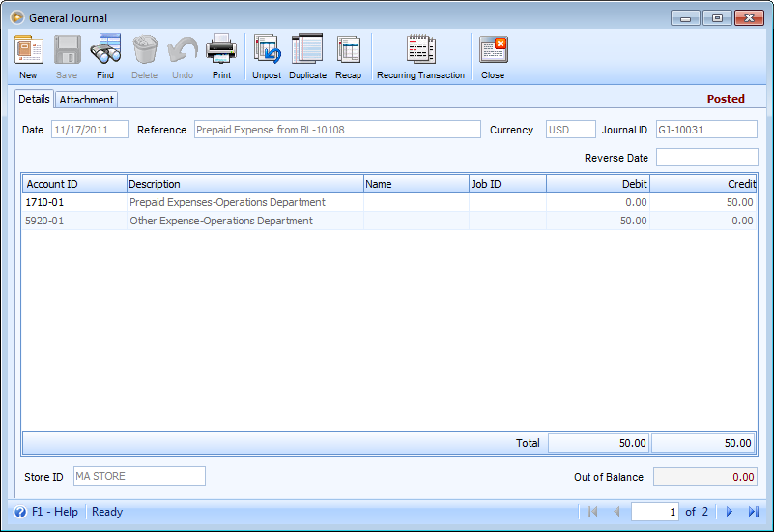The width and height of the screenshot is (774, 532).
Task: Switch to the Attachment tab
Action: pos(86,100)
